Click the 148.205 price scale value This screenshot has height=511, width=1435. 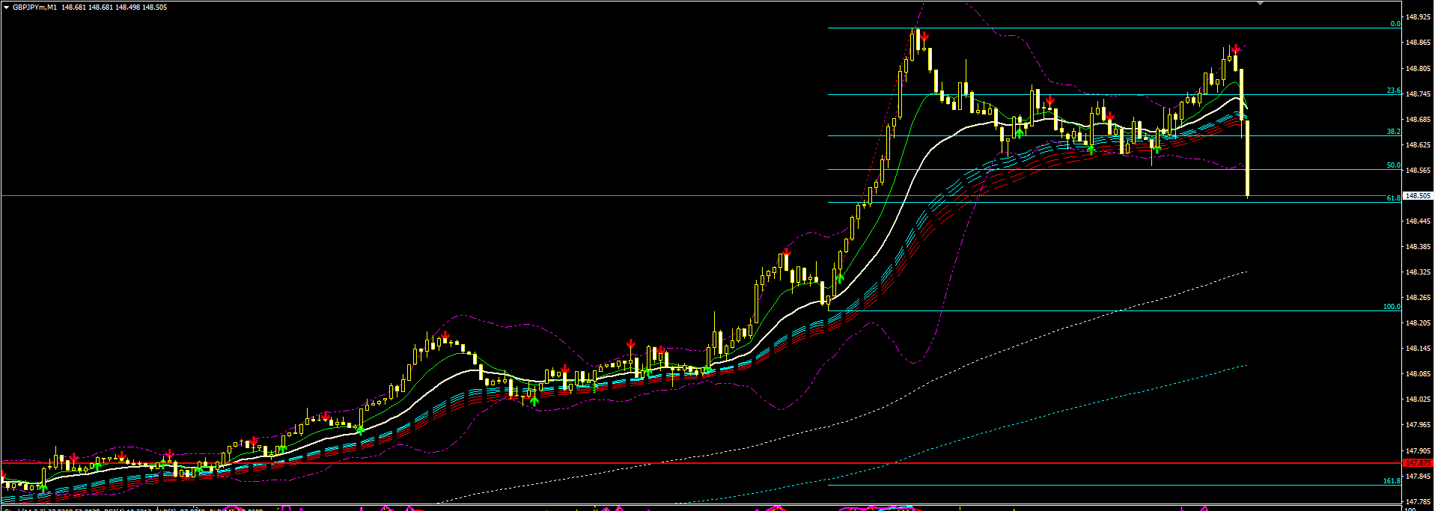1418,323
